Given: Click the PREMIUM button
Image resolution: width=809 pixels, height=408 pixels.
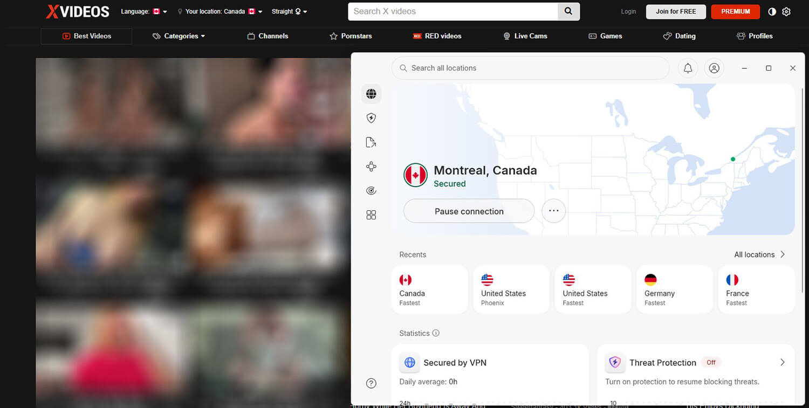Looking at the screenshot, I should [736, 11].
